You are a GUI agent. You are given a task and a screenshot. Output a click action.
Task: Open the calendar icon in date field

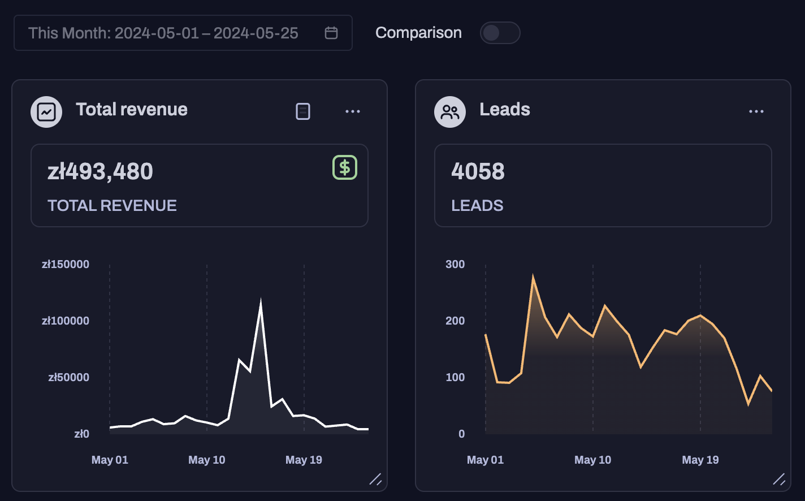pos(331,33)
